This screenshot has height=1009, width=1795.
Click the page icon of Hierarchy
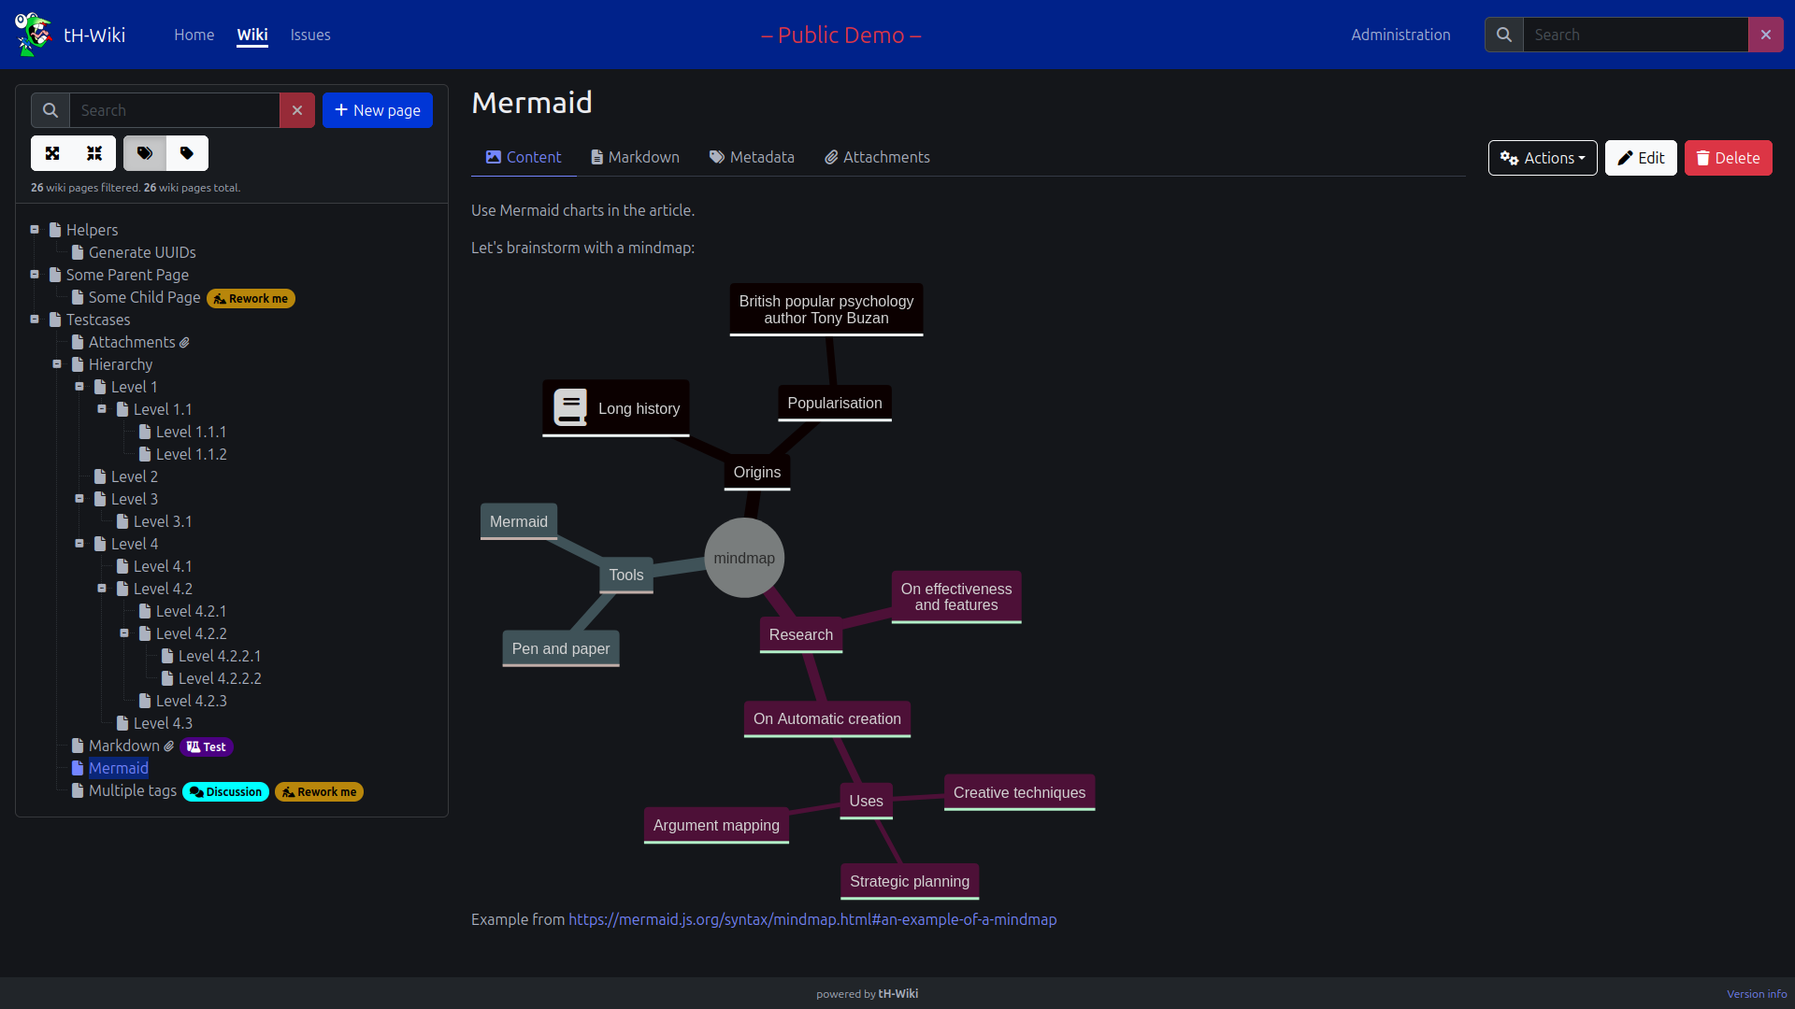78,364
